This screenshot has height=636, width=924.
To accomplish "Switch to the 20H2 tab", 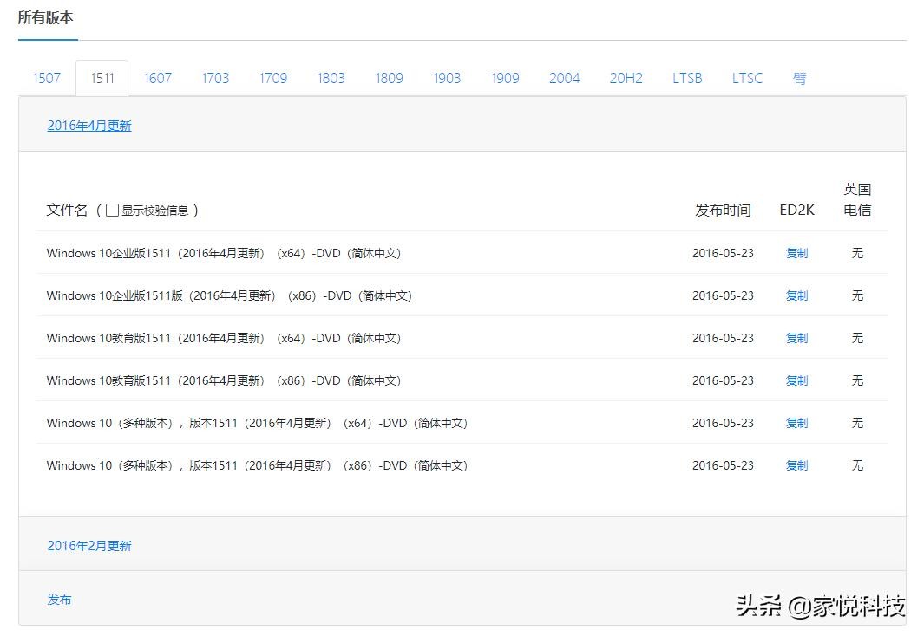I will [626, 78].
